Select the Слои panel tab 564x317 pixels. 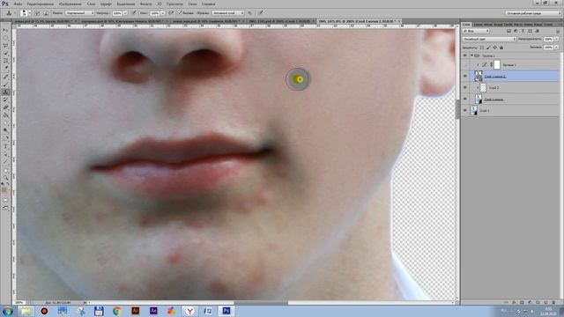(466, 25)
